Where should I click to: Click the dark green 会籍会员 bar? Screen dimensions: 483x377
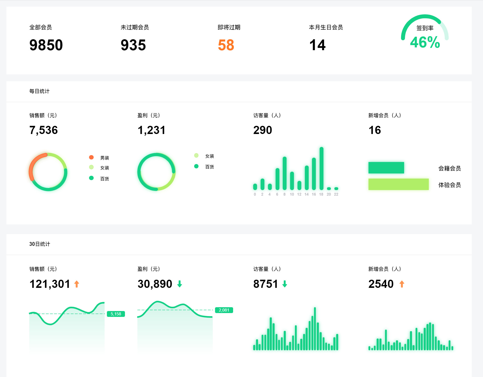tap(386, 168)
